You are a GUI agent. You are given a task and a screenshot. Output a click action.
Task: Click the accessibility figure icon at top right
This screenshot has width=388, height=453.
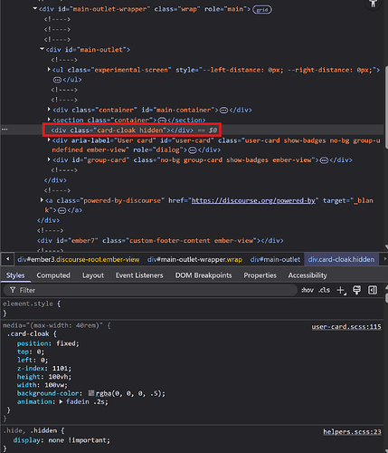[374, 5]
